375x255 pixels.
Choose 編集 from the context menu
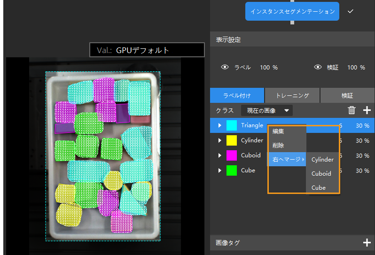click(278, 131)
